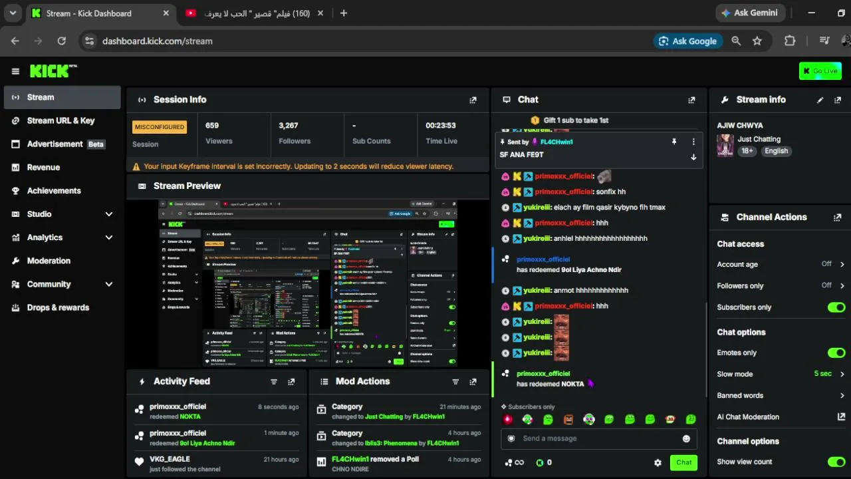Unpin the pinned chat message
The width and height of the screenshot is (851, 479).
coord(674,142)
